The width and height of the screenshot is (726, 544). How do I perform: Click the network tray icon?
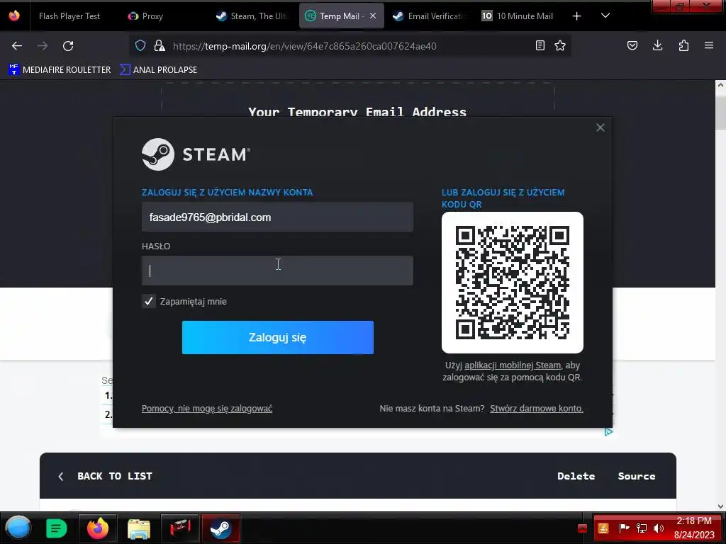tap(642, 528)
